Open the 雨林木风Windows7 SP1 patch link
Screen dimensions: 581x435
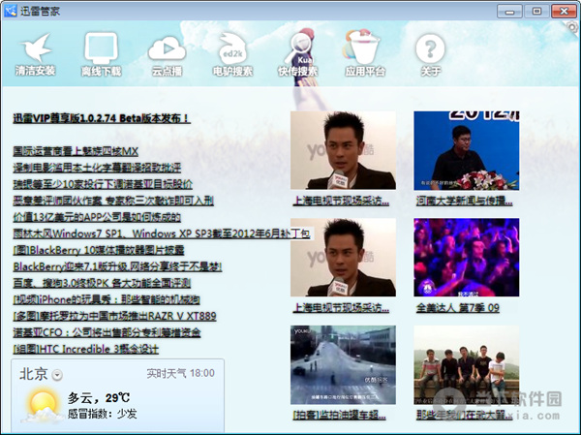(161, 233)
